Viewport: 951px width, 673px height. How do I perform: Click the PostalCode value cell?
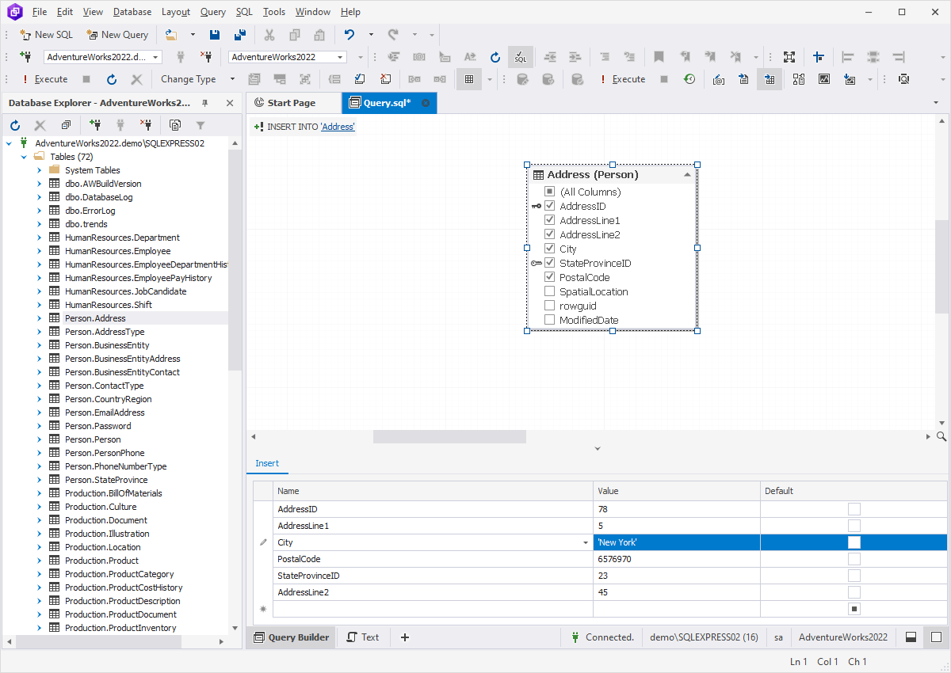pyautogui.click(x=675, y=559)
